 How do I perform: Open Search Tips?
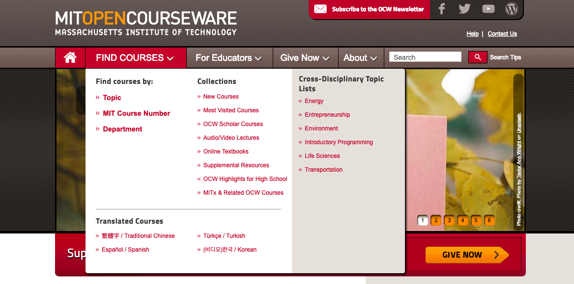(505, 57)
